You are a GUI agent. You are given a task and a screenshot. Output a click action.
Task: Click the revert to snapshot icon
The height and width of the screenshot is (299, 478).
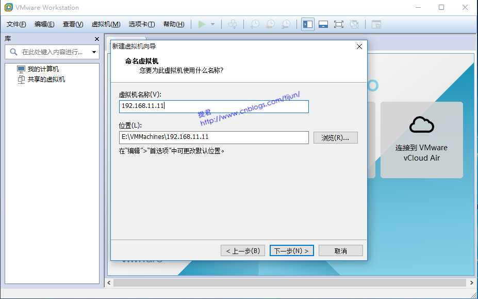[x=270, y=24]
